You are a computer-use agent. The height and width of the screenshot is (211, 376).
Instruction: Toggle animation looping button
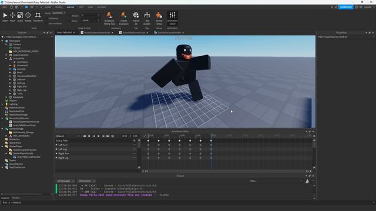(113, 136)
